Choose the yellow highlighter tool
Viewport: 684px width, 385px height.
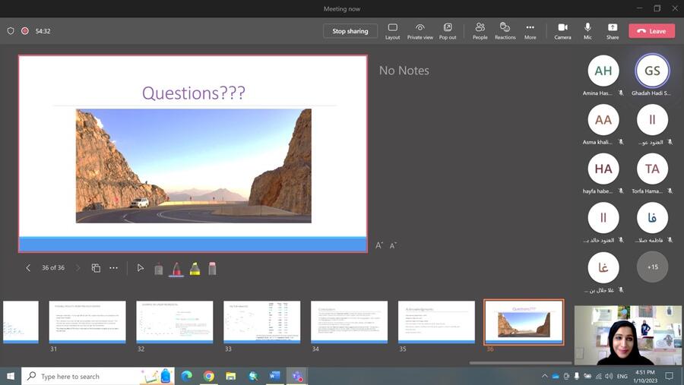pos(195,268)
